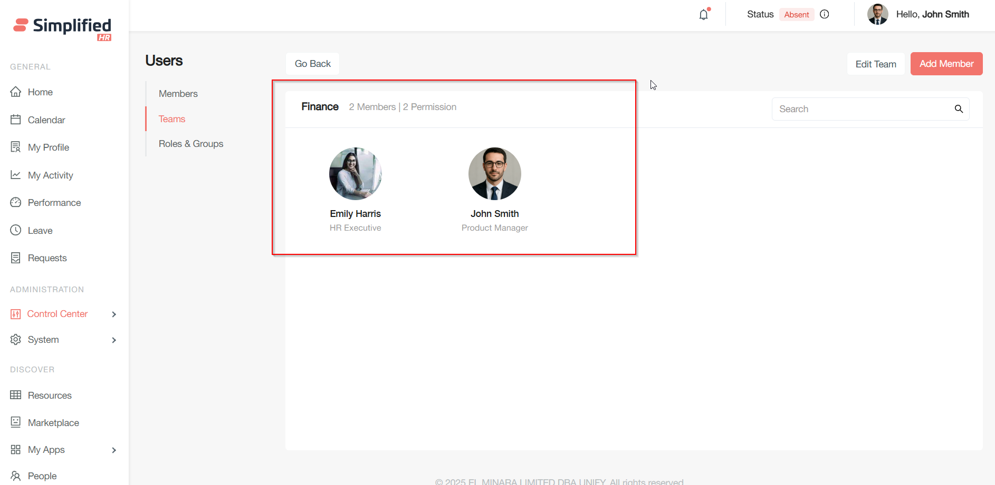Screen dimensions: 995x485
Task: Click the My Activity chart icon
Action: (x=16, y=175)
